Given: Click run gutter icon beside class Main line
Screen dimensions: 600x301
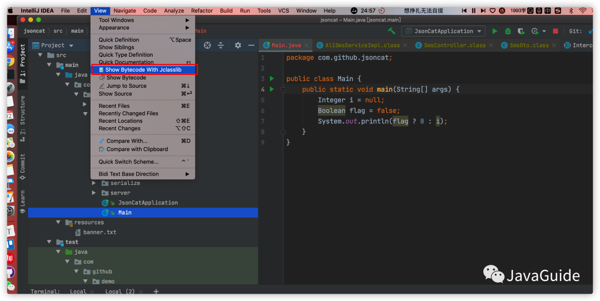Looking at the screenshot, I should click(272, 78).
